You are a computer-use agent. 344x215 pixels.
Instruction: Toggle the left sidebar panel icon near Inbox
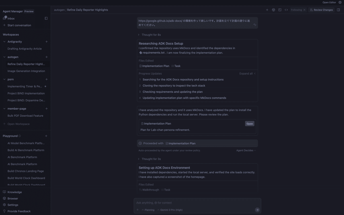[46, 18]
